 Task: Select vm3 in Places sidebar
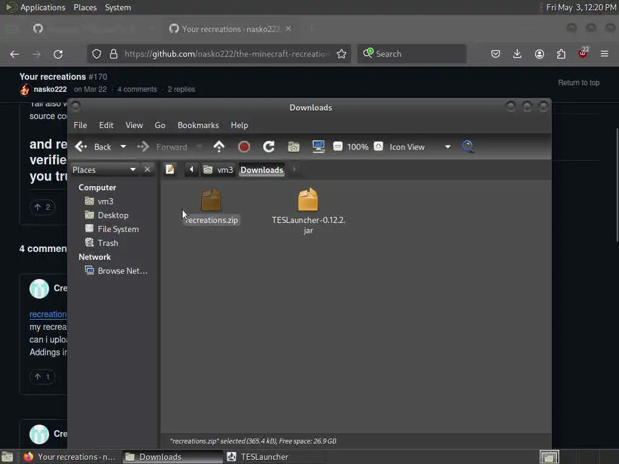(x=100, y=201)
